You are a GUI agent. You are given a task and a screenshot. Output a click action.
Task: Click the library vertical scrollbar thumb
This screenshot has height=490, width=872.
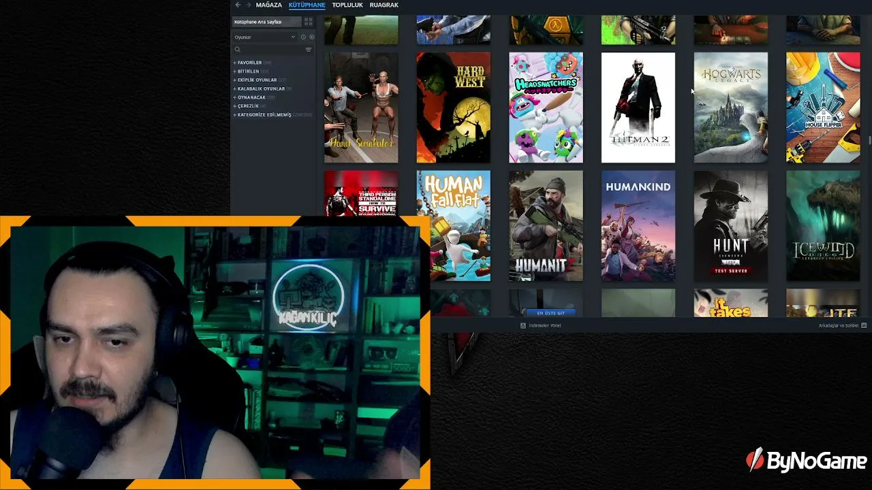click(869, 140)
